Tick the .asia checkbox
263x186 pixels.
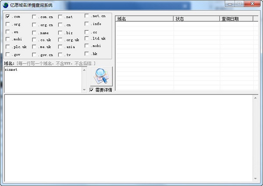(x=60, y=47)
